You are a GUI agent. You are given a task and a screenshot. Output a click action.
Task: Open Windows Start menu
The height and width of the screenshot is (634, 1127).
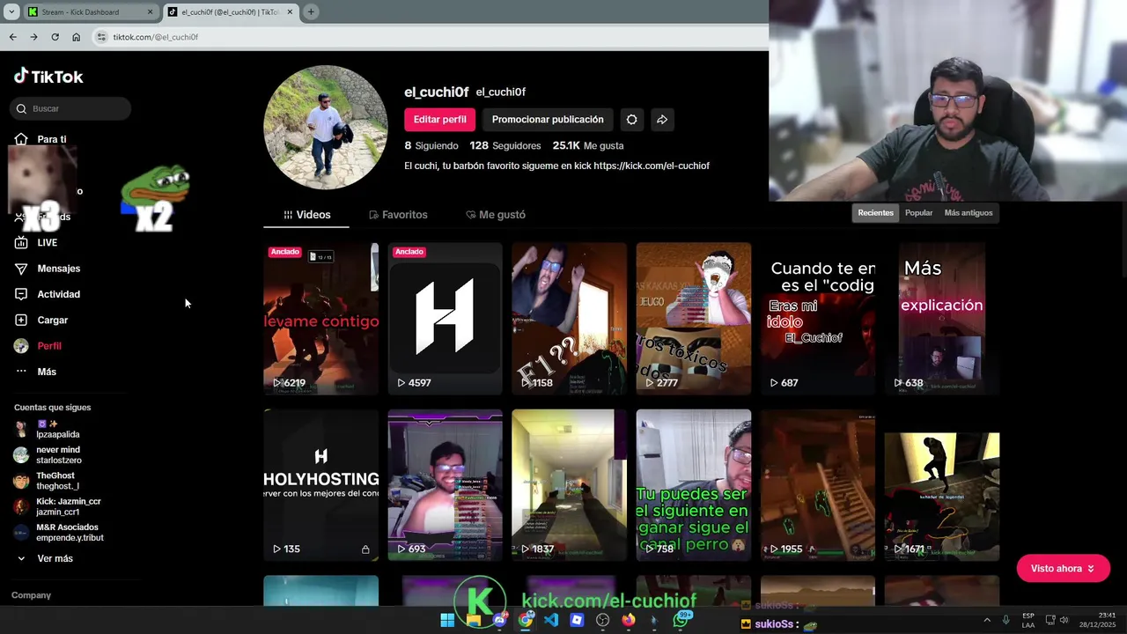click(x=447, y=620)
